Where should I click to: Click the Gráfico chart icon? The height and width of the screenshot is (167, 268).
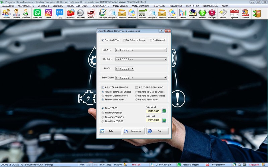183,13
